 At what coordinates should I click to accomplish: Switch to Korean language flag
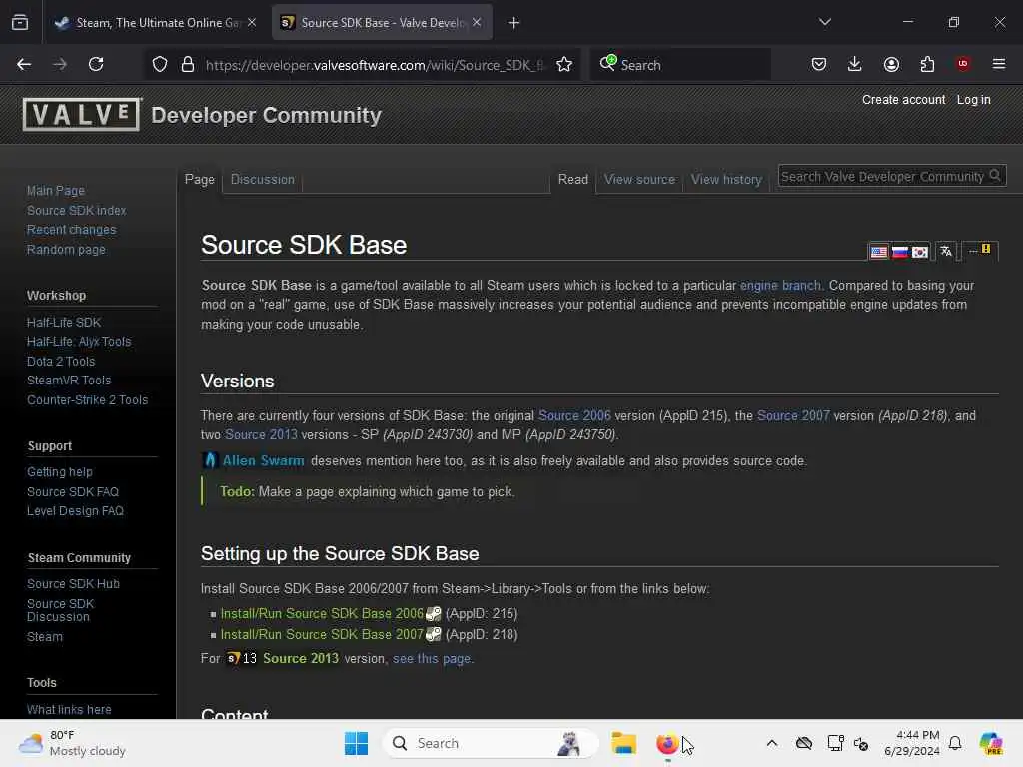[x=920, y=252]
